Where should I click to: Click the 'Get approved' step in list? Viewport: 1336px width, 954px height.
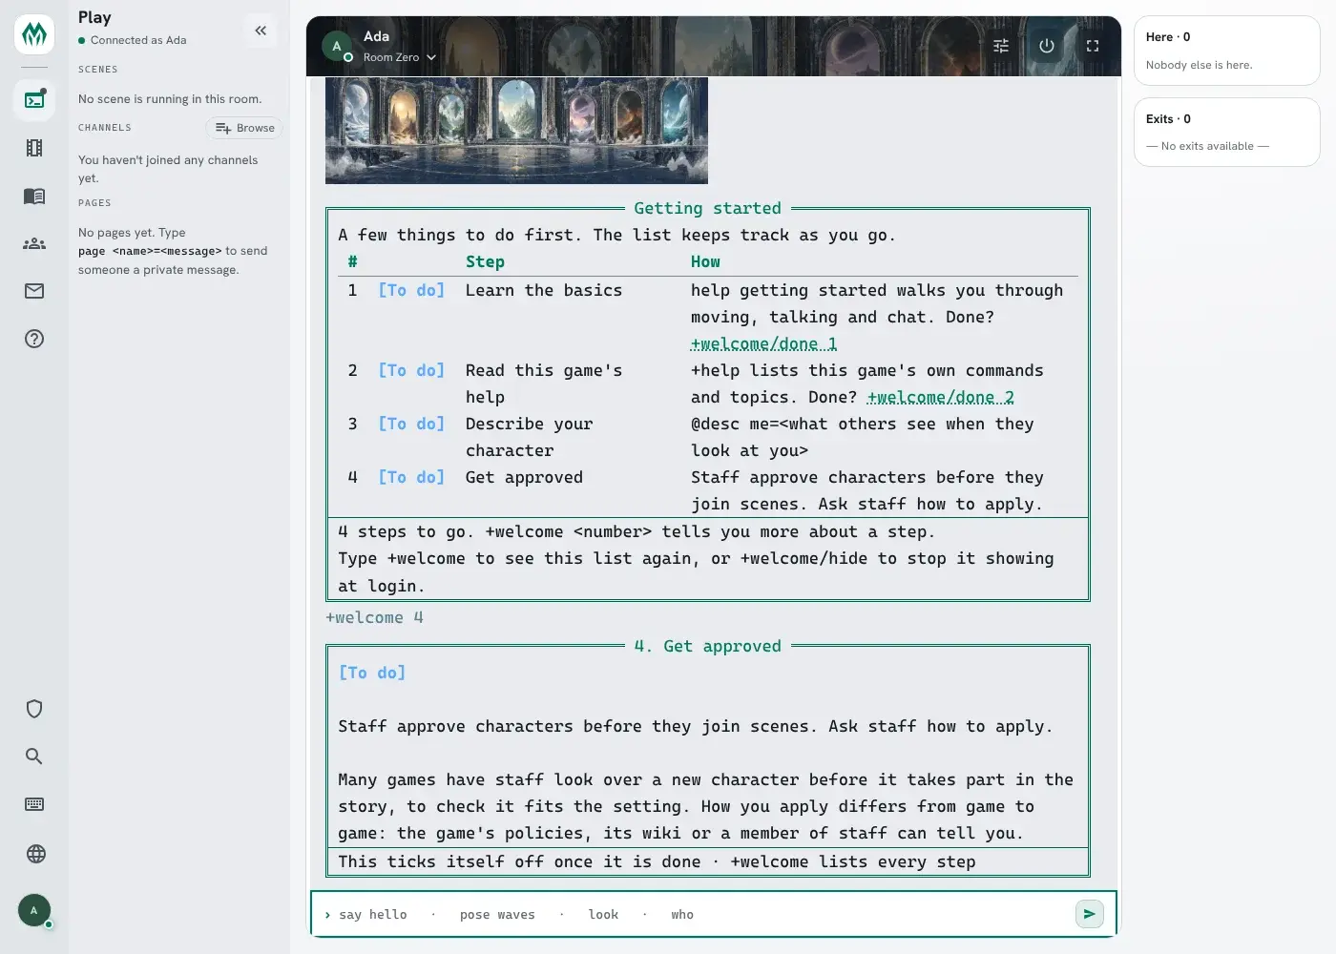point(524,477)
